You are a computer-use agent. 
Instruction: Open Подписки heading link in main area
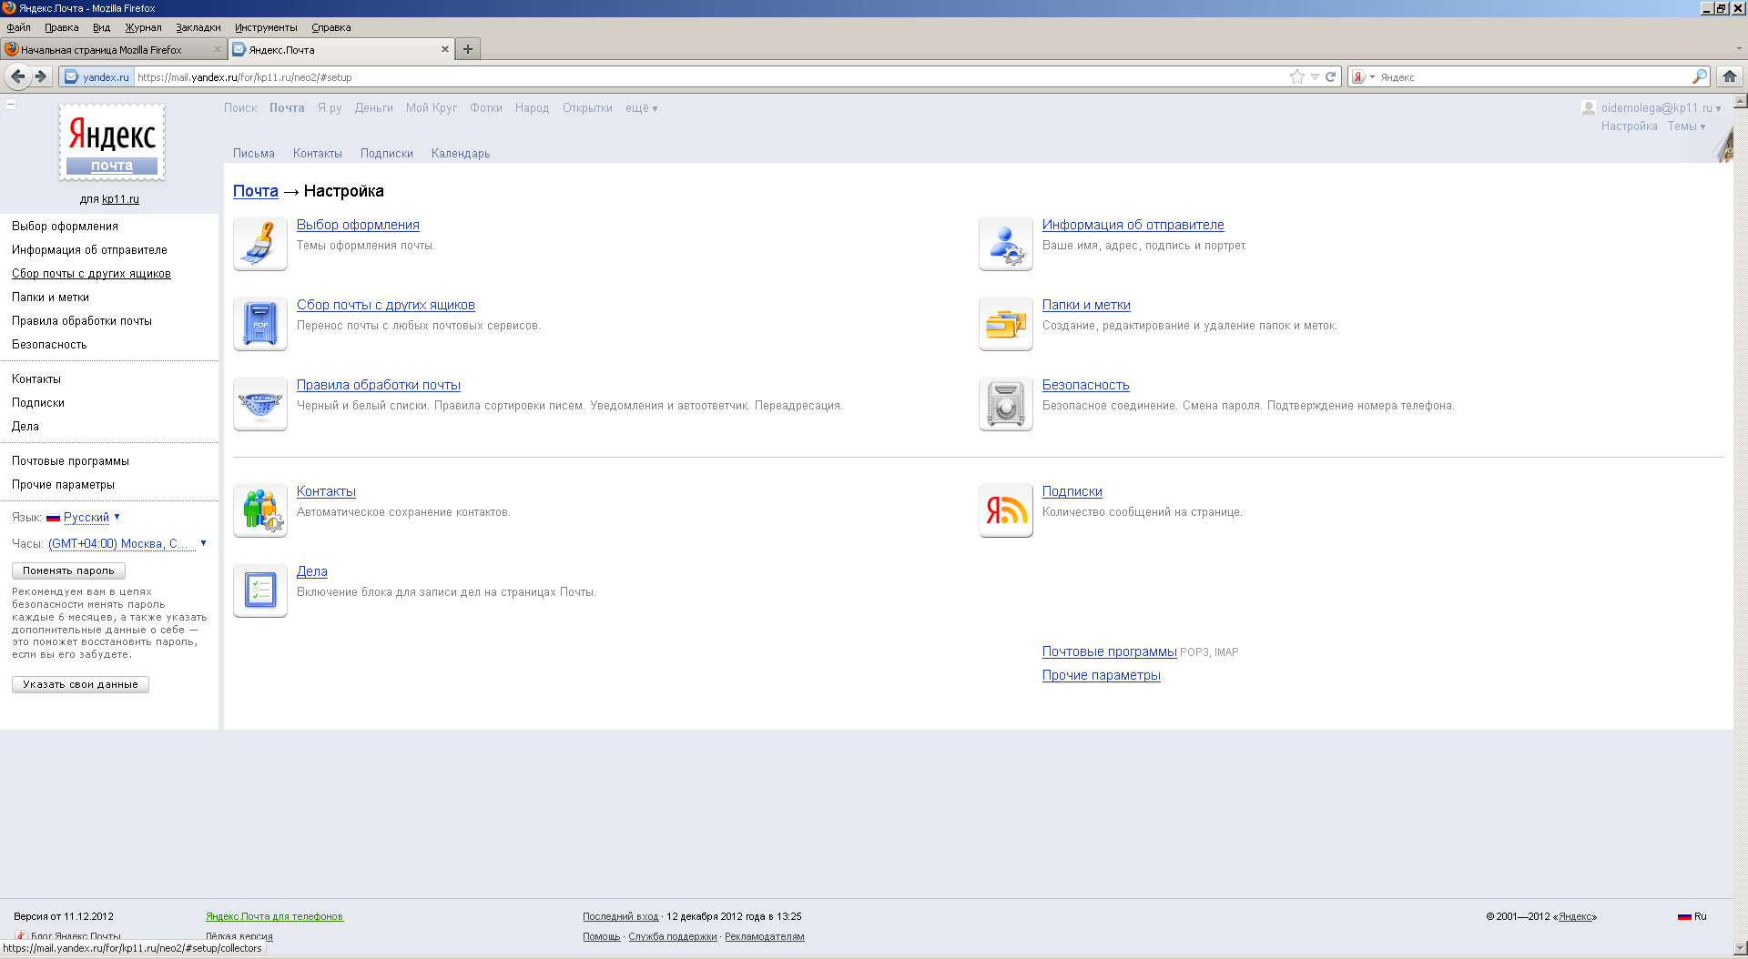coord(1072,491)
